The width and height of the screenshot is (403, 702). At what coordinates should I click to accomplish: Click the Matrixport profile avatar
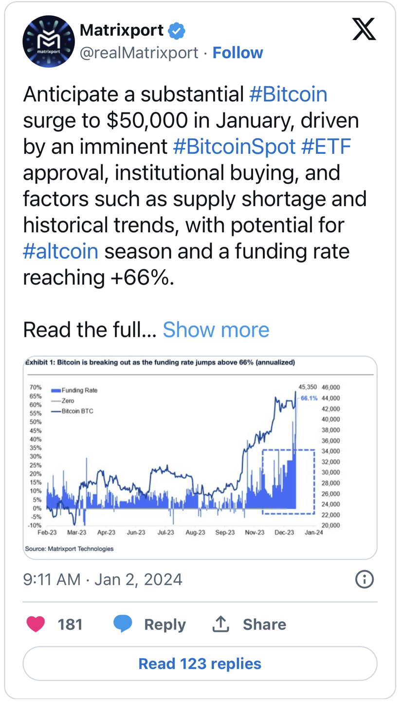click(49, 41)
